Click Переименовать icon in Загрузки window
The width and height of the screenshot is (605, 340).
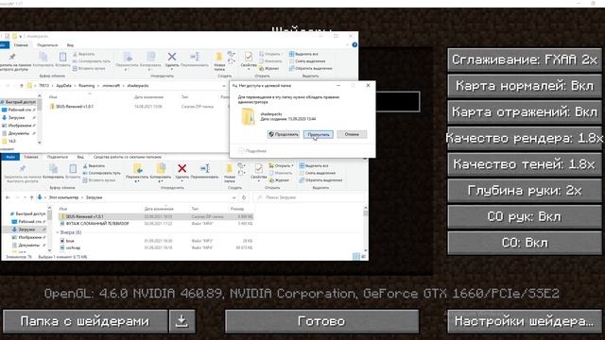[x=204, y=168]
